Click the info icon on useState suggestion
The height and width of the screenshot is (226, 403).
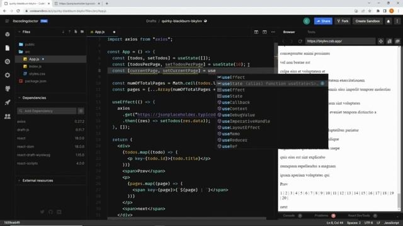(322, 83)
